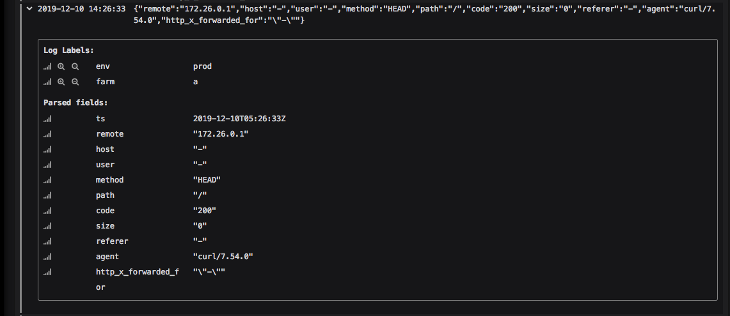Viewport: 730px width, 316px height.
Task: Open stats icon for host field
Action: point(47,149)
